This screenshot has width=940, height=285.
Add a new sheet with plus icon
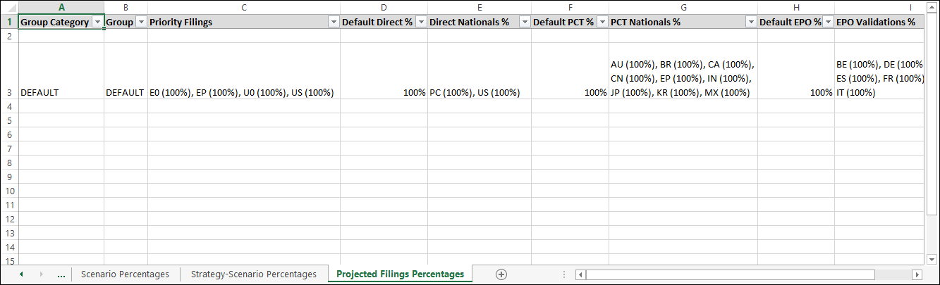[501, 274]
